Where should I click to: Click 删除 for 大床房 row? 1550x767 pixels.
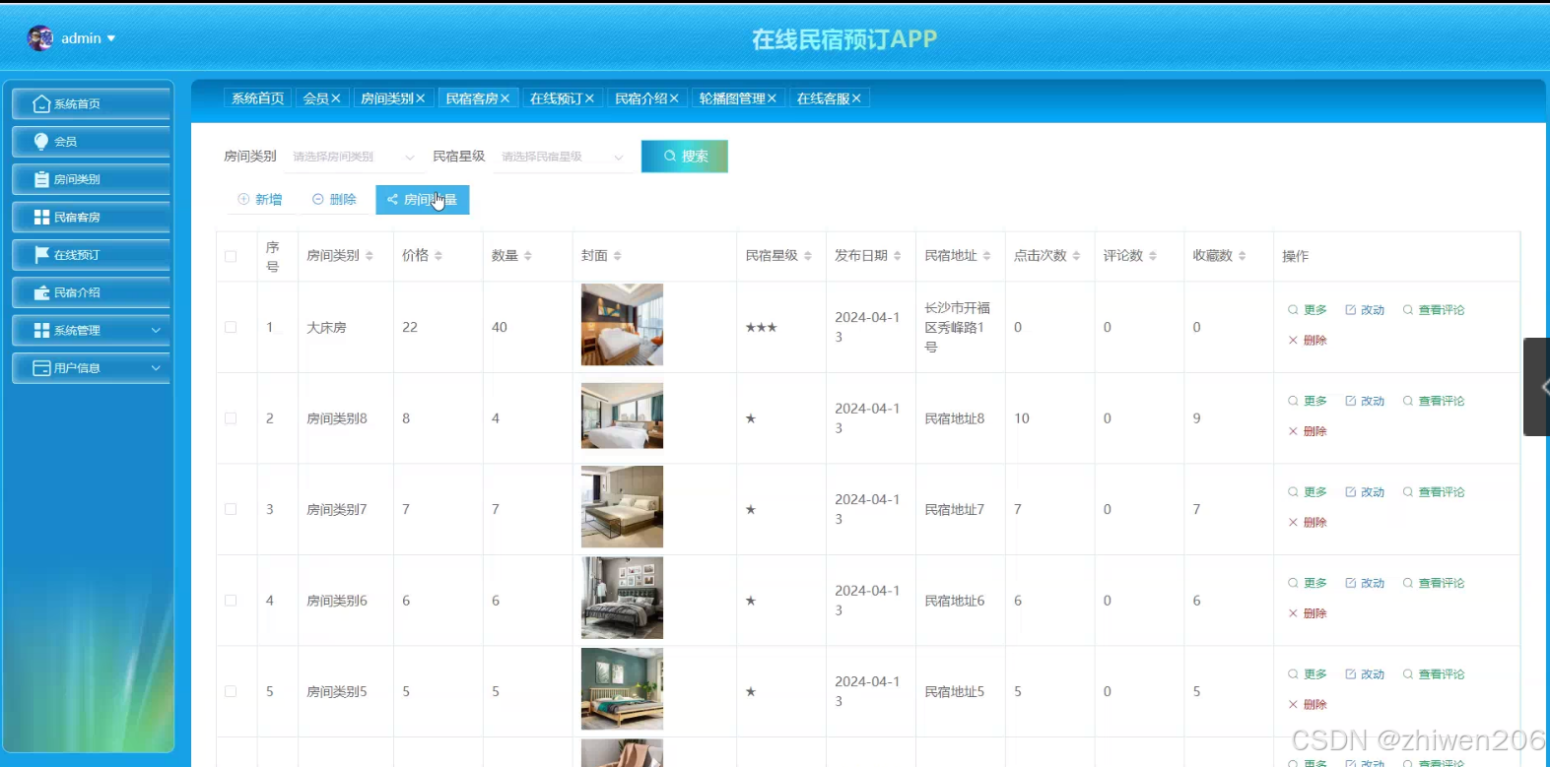pyautogui.click(x=1308, y=341)
